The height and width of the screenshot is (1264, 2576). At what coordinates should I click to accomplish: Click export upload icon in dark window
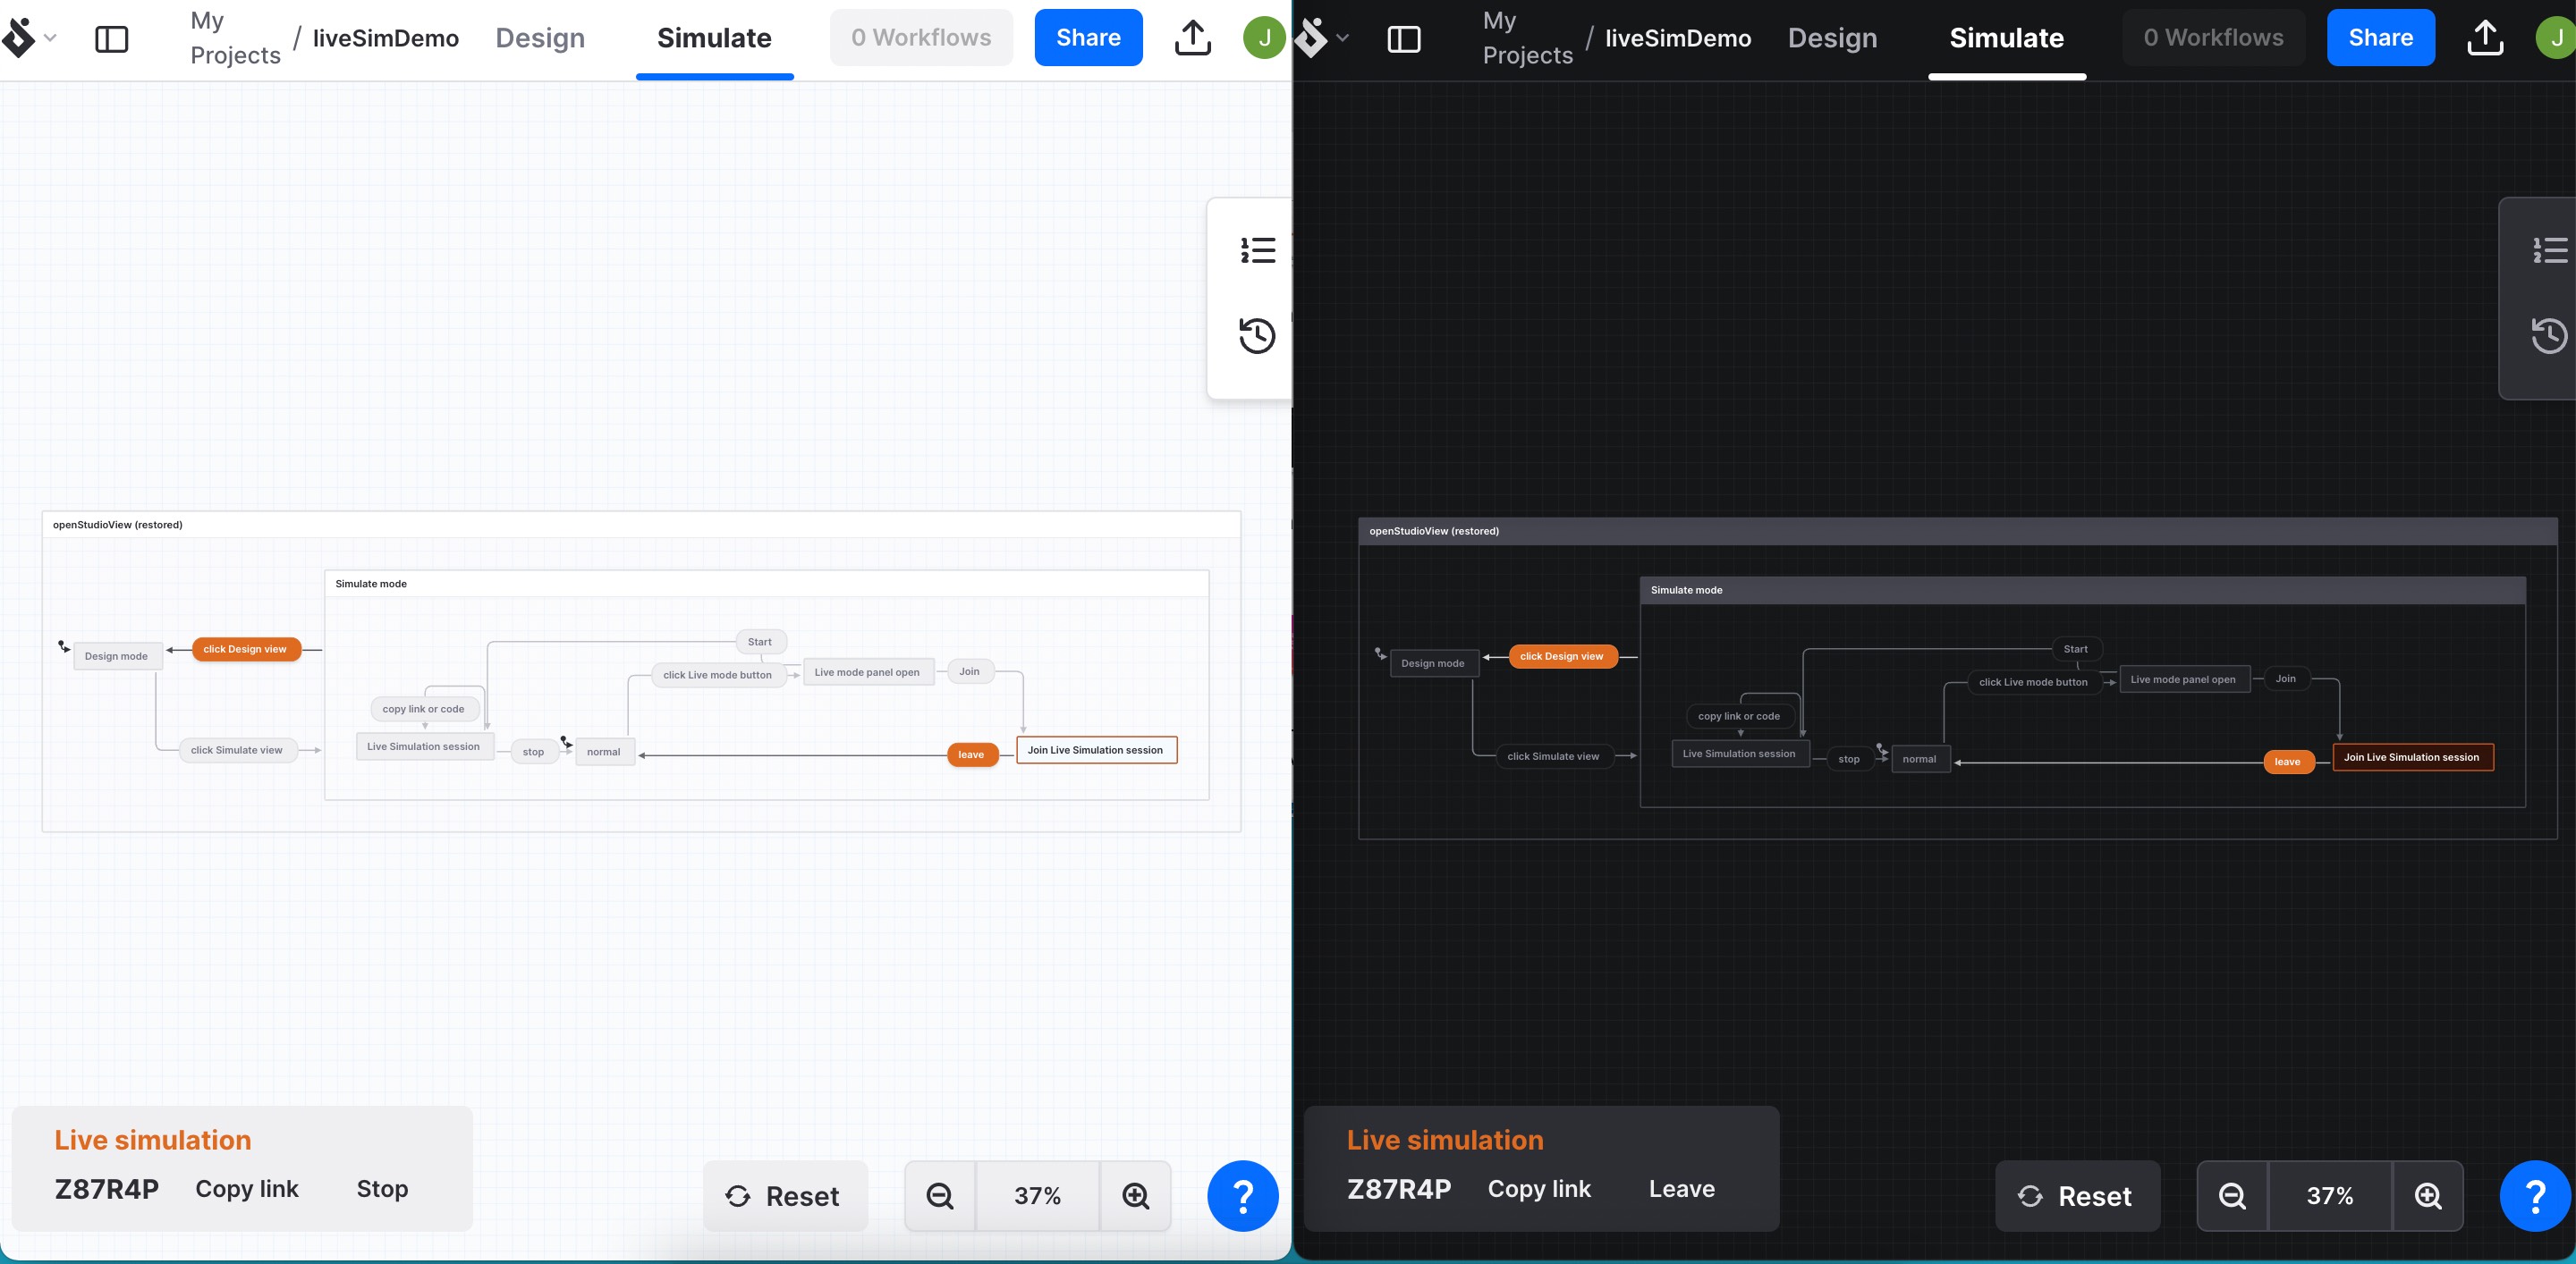[2484, 38]
